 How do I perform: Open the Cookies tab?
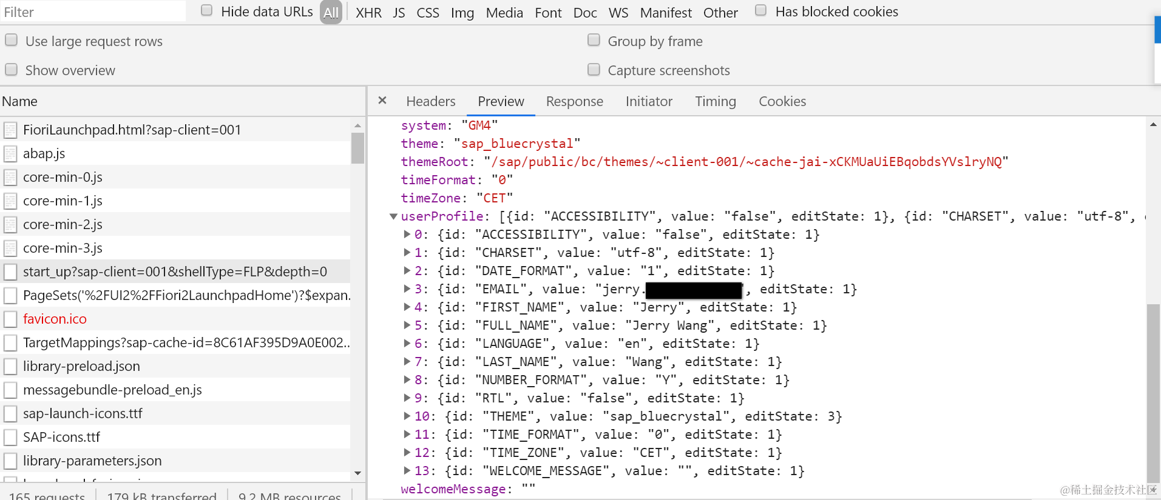[x=782, y=101]
